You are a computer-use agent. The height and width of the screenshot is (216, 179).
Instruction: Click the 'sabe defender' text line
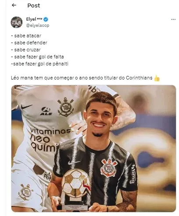(x=29, y=43)
